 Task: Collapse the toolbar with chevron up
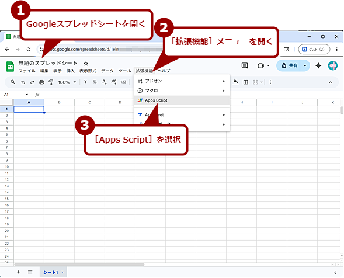click(x=331, y=82)
